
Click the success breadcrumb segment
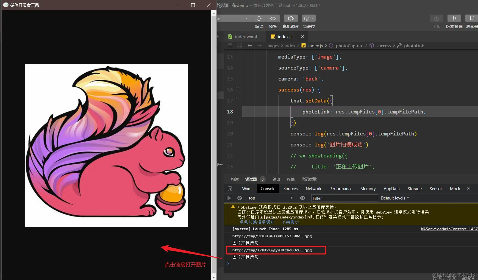tap(383, 46)
